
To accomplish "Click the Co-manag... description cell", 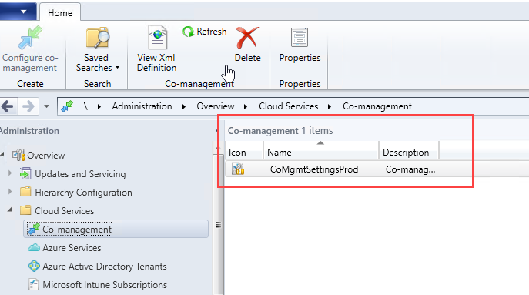I will point(410,169).
